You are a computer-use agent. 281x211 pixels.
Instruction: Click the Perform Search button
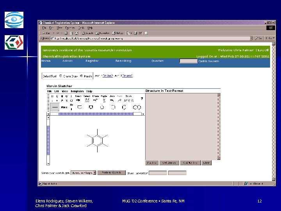111,173
